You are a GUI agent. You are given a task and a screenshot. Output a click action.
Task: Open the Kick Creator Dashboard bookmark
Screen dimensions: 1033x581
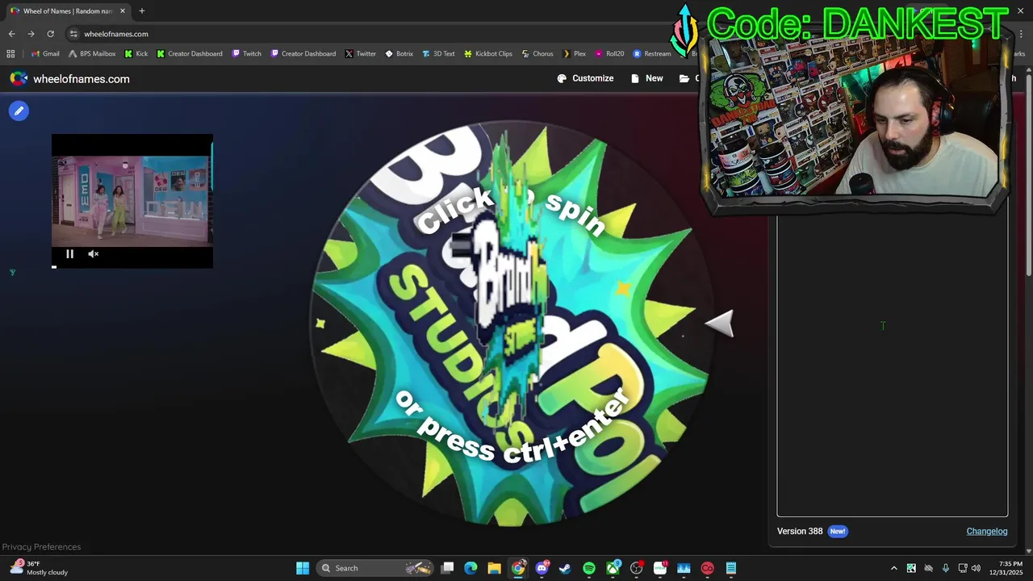pyautogui.click(x=189, y=54)
